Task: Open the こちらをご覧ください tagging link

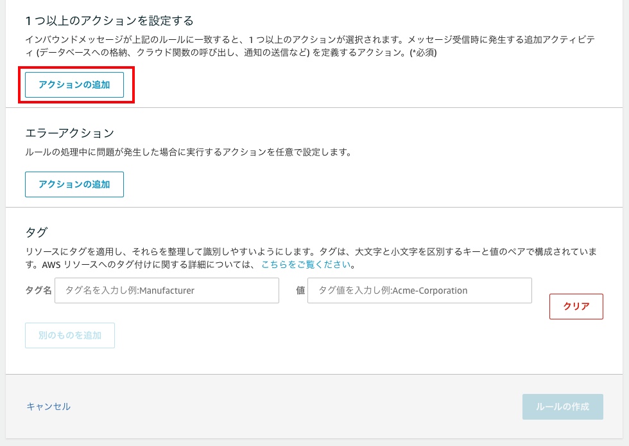Action: pos(306,264)
